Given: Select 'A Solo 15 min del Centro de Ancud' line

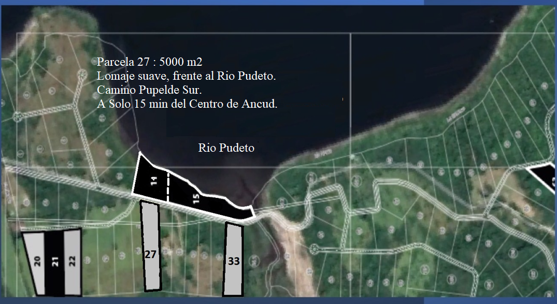Looking at the screenshot, I should [187, 104].
